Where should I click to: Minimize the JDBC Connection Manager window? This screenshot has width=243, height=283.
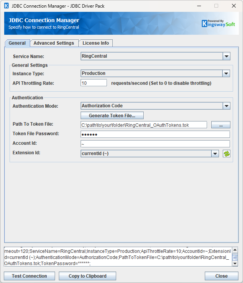click(199, 6)
